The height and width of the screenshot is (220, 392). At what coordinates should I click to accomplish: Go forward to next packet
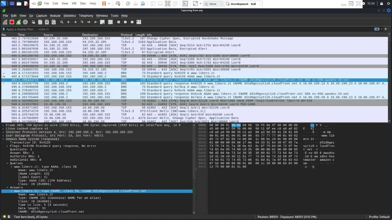(x=75, y=22)
